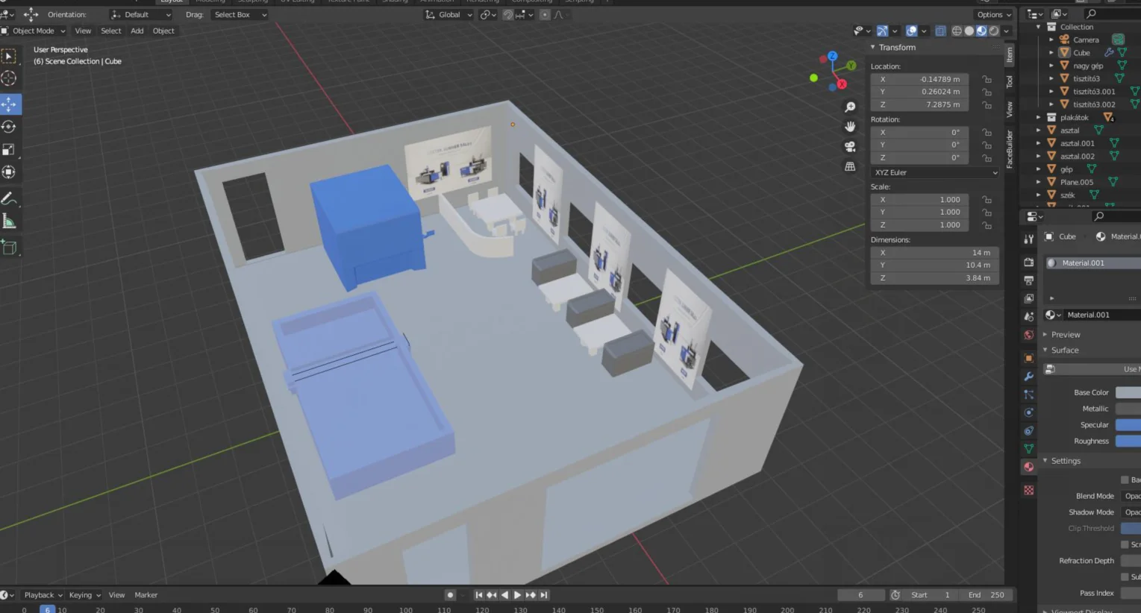The height and width of the screenshot is (613, 1141).
Task: Toggle lock for Rotation Y
Action: (987, 145)
